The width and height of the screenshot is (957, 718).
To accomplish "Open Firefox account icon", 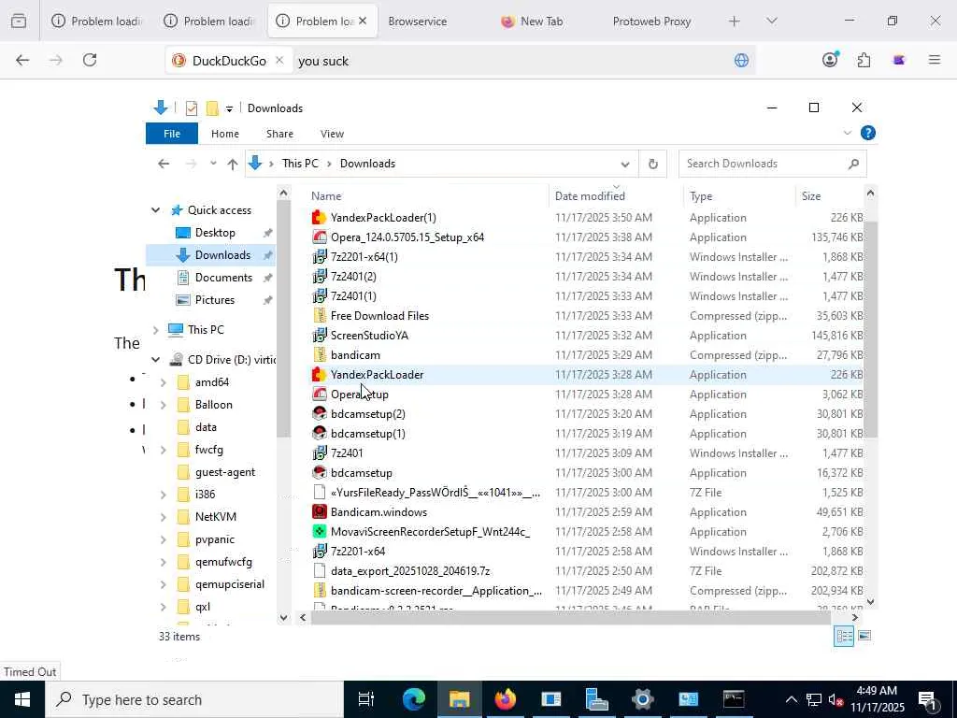I will pos(830,60).
